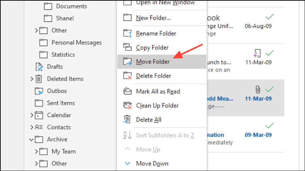Expand the Deleted Items folder
The image size is (305, 171).
(x=32, y=79)
